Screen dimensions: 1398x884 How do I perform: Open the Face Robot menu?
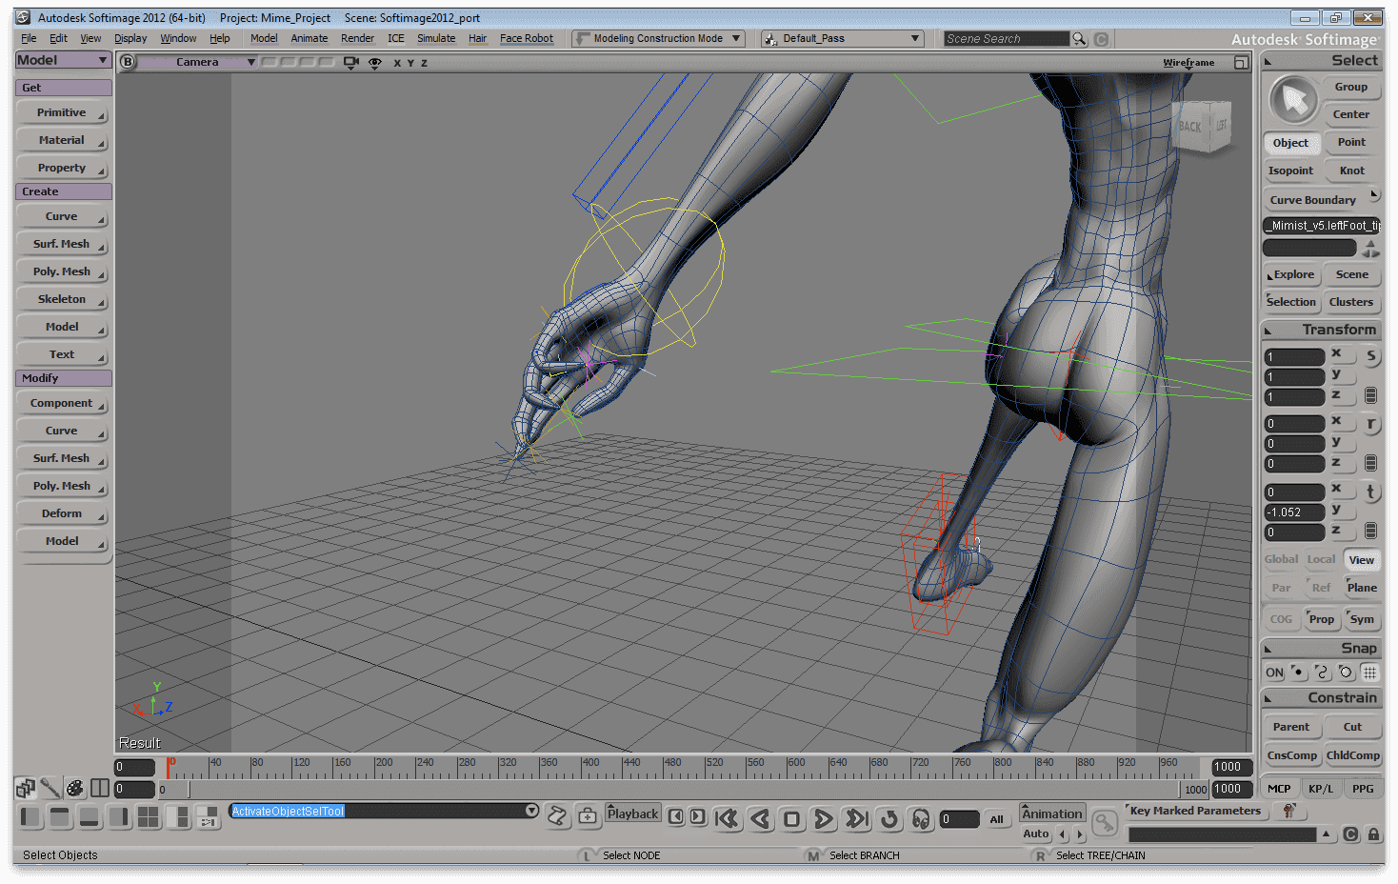(x=527, y=39)
